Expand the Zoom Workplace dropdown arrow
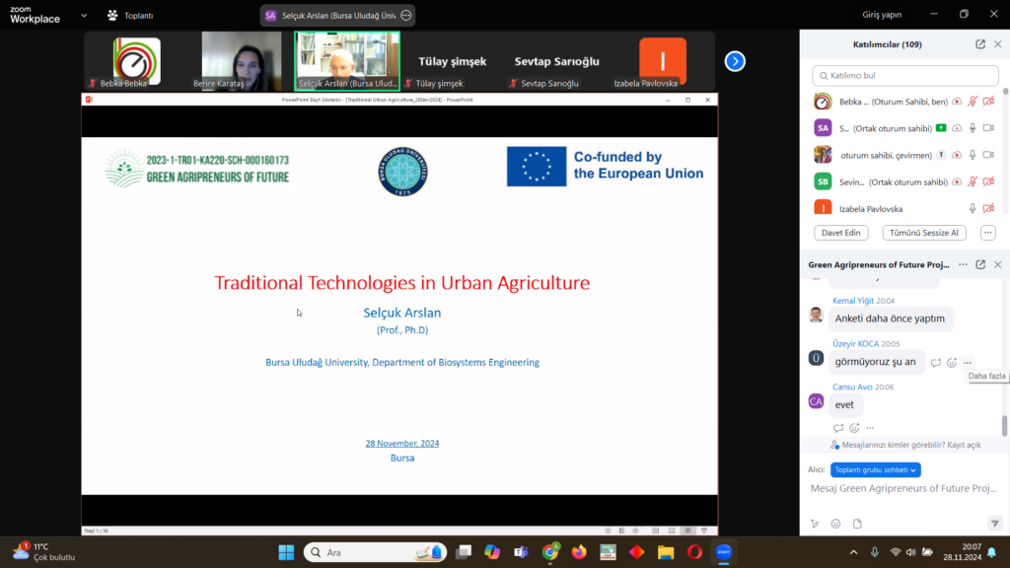This screenshot has height=568, width=1010. (x=83, y=16)
